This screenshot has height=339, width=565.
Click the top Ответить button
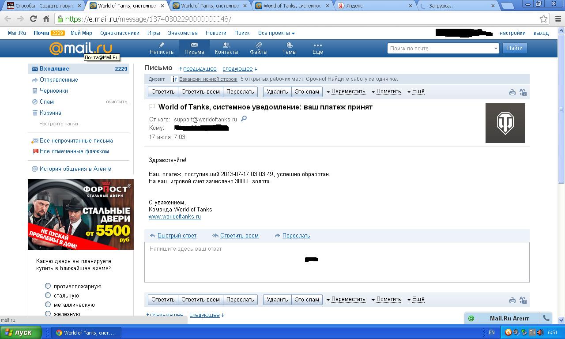[x=163, y=92]
